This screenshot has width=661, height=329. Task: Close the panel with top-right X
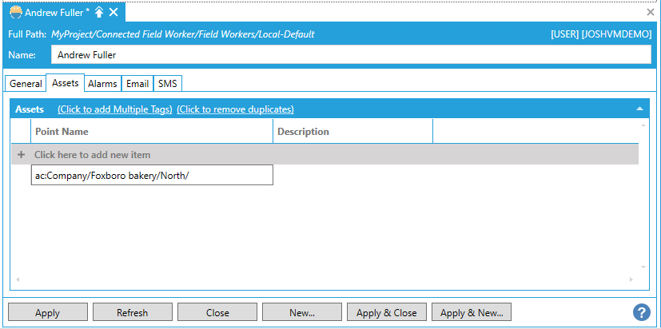pos(650,12)
